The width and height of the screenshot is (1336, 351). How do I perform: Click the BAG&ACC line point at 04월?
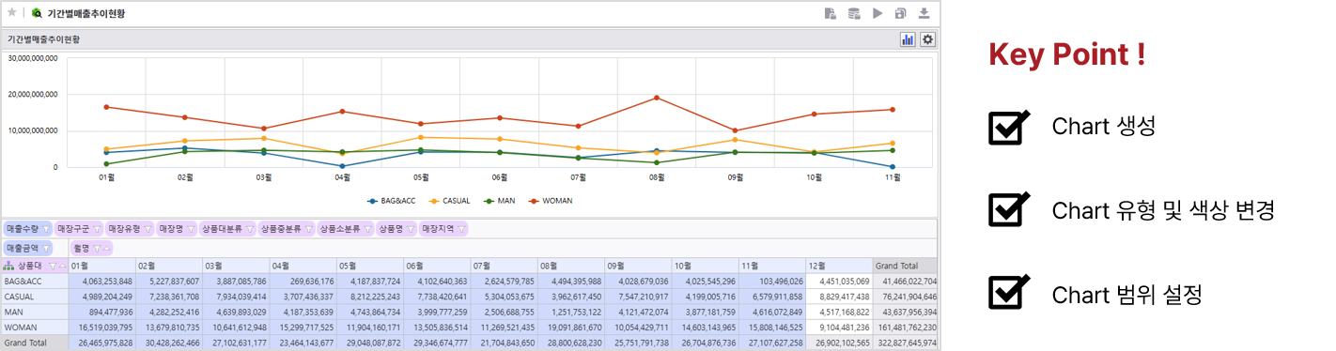tap(342, 166)
